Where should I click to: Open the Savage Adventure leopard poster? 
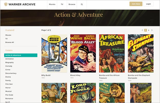tap(141, 93)
